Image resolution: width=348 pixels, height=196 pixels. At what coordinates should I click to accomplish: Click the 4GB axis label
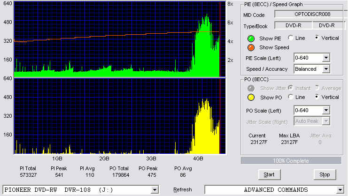pyautogui.click(x=198, y=158)
